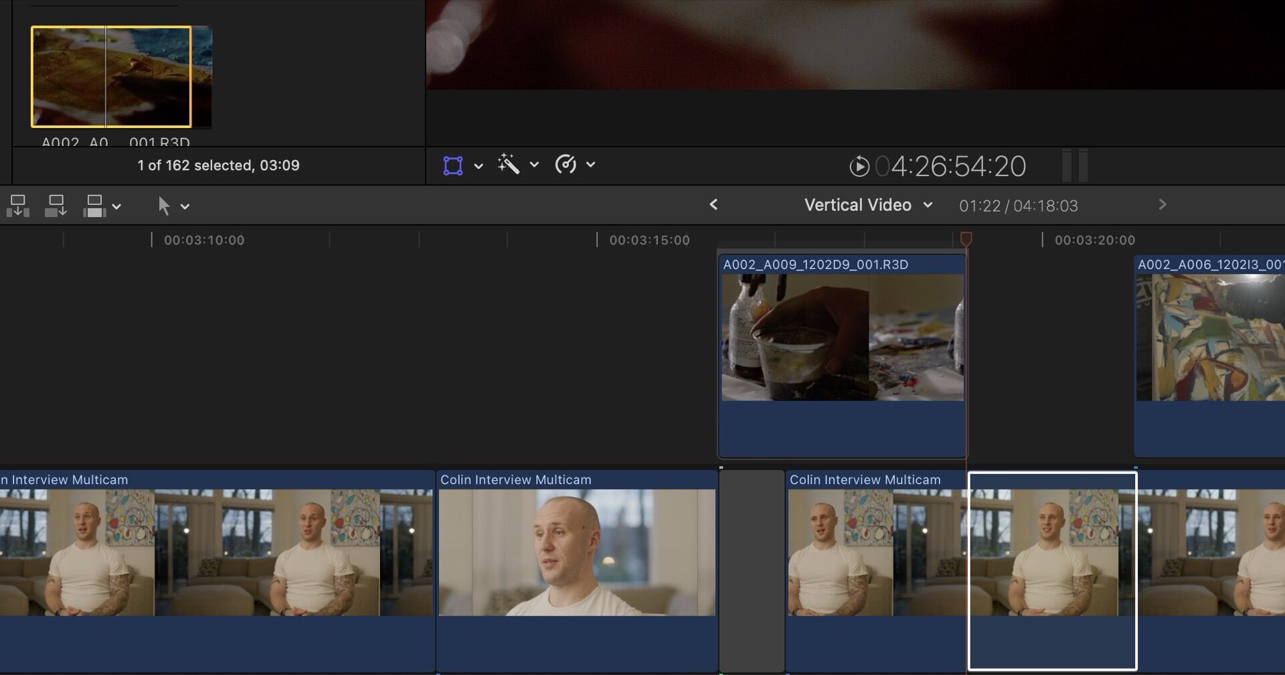Click the forward navigation chevron in timeline header
The image size is (1285, 675).
pos(1163,205)
